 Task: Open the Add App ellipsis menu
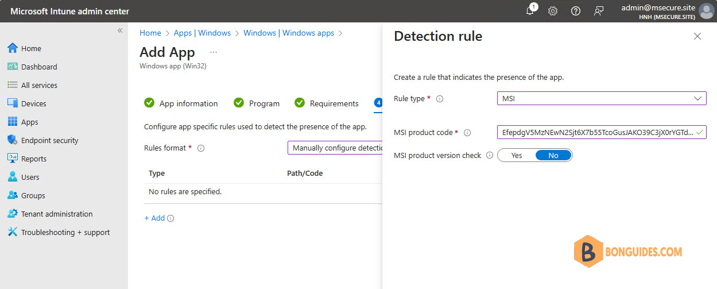(214, 52)
